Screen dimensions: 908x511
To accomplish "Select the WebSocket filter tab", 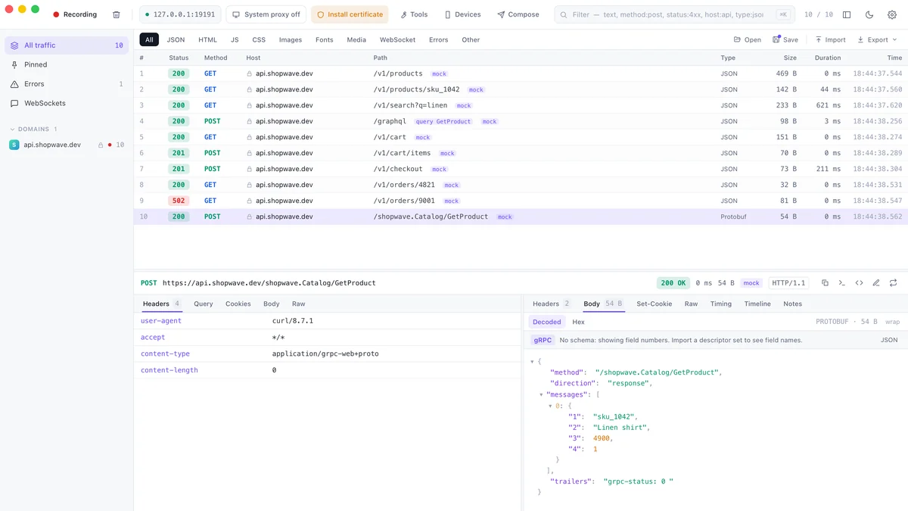I will click(x=397, y=39).
